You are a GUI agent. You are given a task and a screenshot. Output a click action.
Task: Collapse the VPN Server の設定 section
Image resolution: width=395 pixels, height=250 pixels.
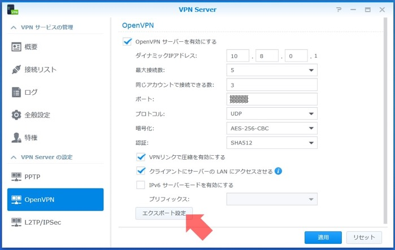point(14,157)
